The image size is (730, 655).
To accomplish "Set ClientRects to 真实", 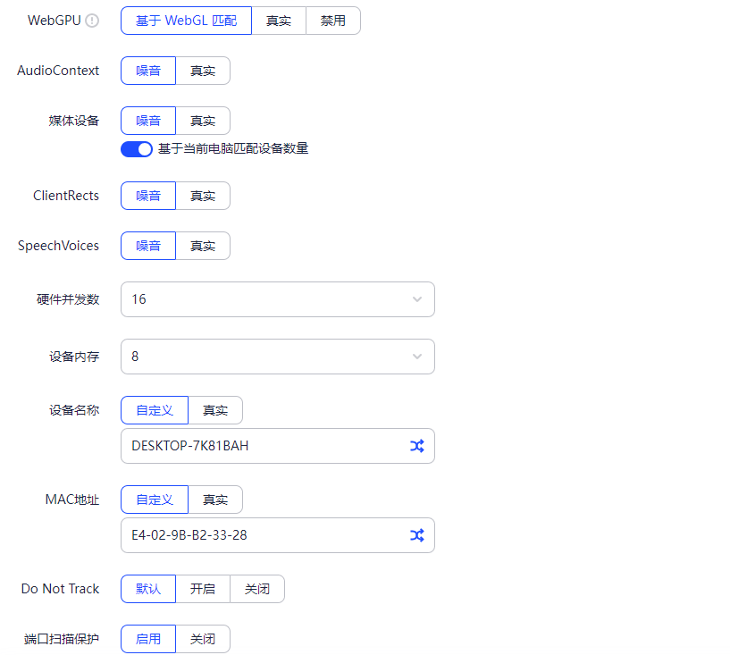I will [x=203, y=196].
